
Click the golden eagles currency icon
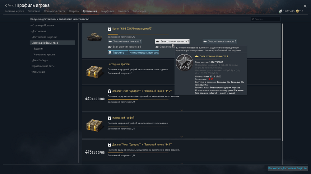coord(298,11)
